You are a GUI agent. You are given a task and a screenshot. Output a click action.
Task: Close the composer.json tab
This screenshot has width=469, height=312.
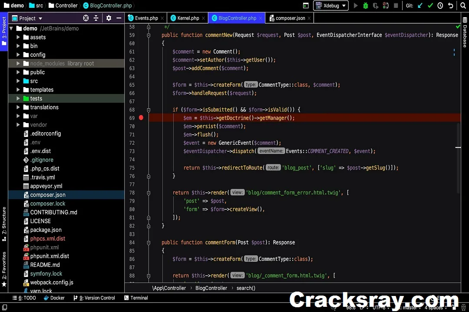coord(309,18)
